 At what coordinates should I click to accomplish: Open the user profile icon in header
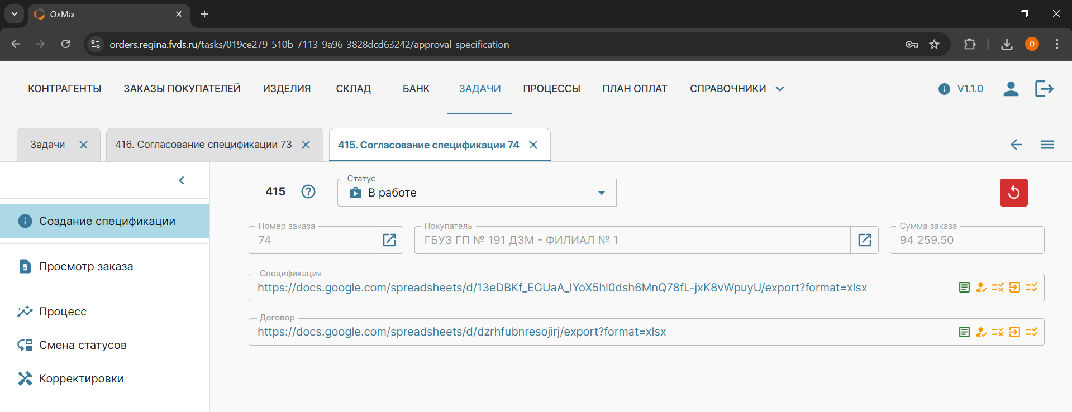[1011, 89]
